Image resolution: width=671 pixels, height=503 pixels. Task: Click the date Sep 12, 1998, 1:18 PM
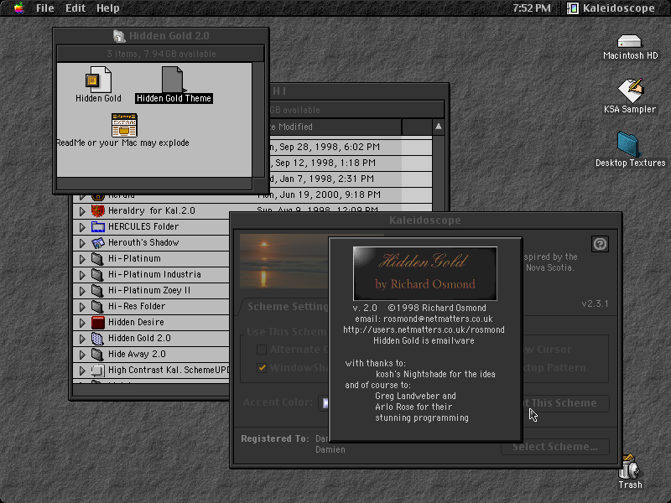click(325, 163)
